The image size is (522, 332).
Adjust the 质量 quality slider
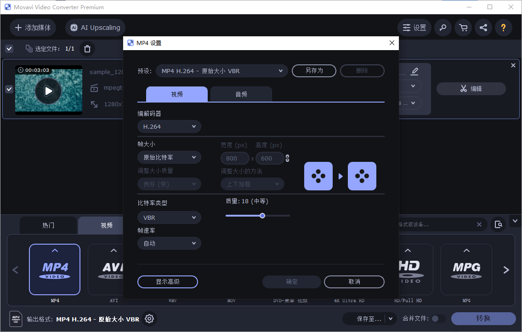pyautogui.click(x=262, y=215)
